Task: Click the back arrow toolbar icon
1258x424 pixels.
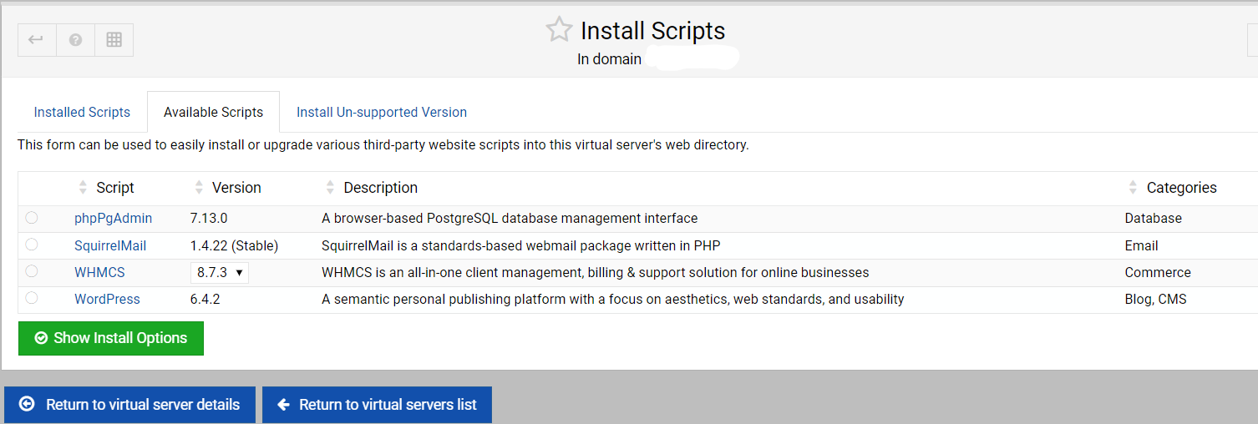Action: click(x=37, y=40)
